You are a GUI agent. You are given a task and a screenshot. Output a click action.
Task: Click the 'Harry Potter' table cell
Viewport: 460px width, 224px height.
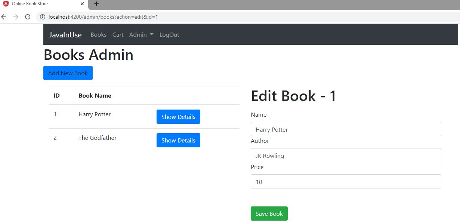95,114
